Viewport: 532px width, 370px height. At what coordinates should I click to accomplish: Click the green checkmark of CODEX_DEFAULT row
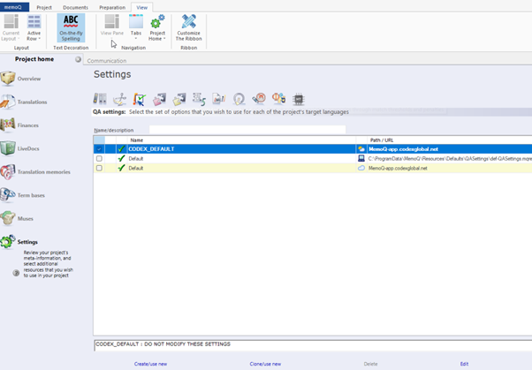coord(121,148)
